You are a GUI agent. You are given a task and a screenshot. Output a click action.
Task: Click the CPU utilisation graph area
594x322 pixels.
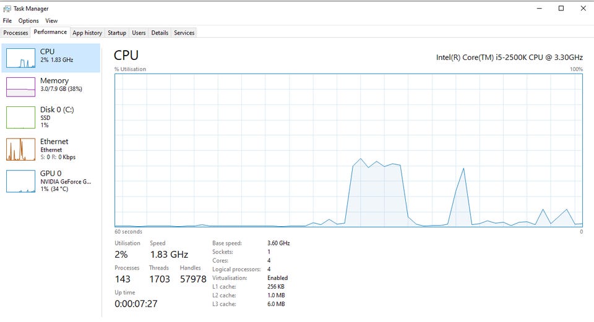pos(348,150)
